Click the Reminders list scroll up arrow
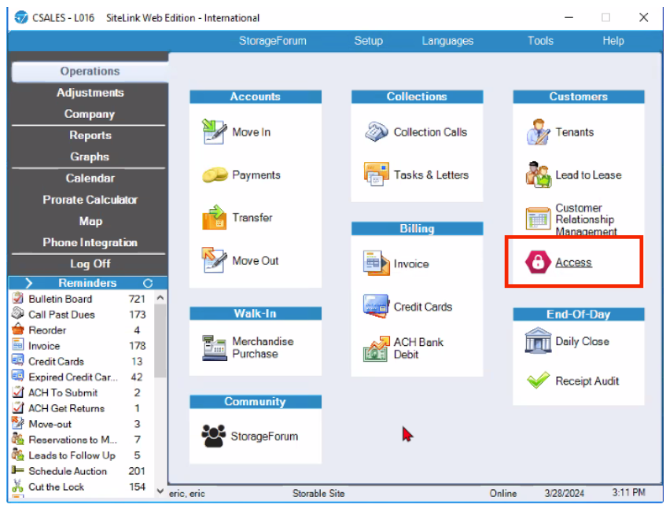The height and width of the screenshot is (508, 666). click(x=160, y=298)
